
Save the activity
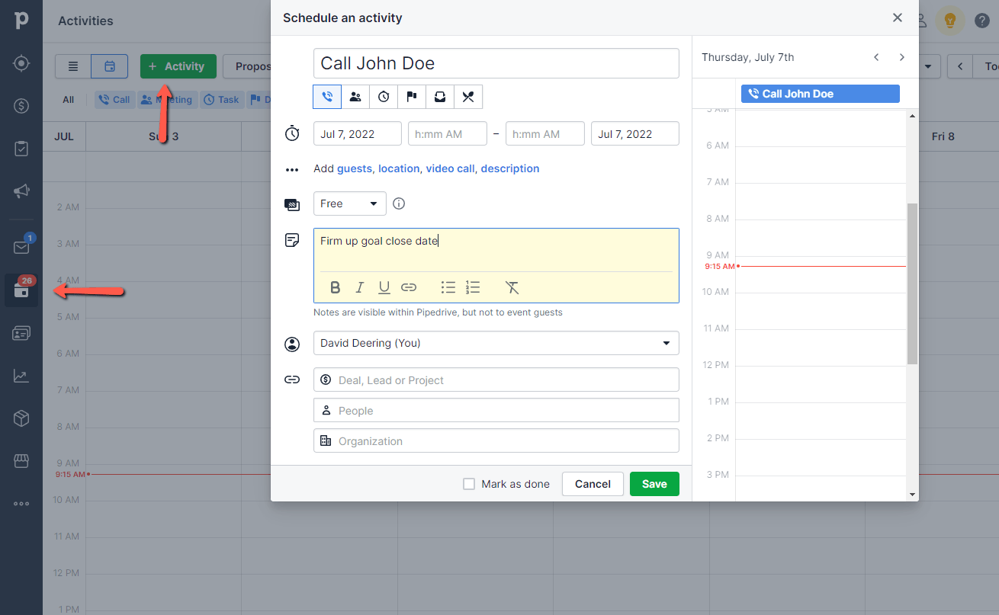coord(654,484)
